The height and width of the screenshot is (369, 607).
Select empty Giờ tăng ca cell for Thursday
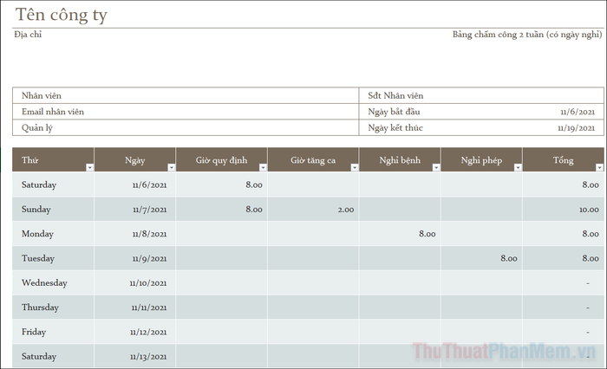[x=313, y=307]
